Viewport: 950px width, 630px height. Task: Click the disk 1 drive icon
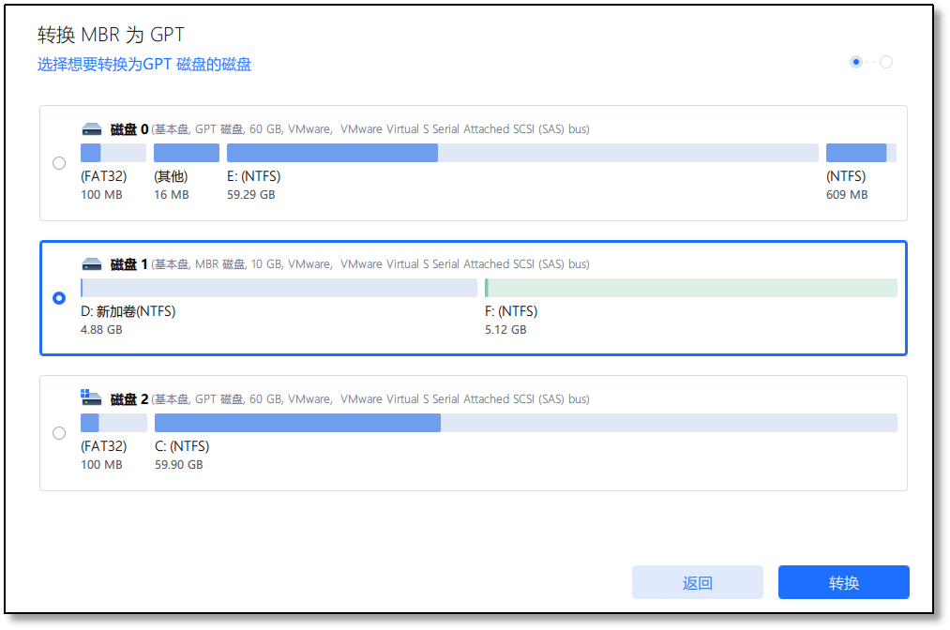pyautogui.click(x=91, y=264)
